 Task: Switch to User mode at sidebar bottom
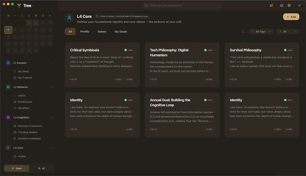pos(17,168)
